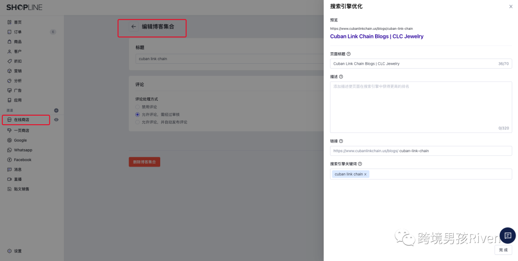Click into the 页面标题 page title field
The image size is (518, 261).
(421, 64)
